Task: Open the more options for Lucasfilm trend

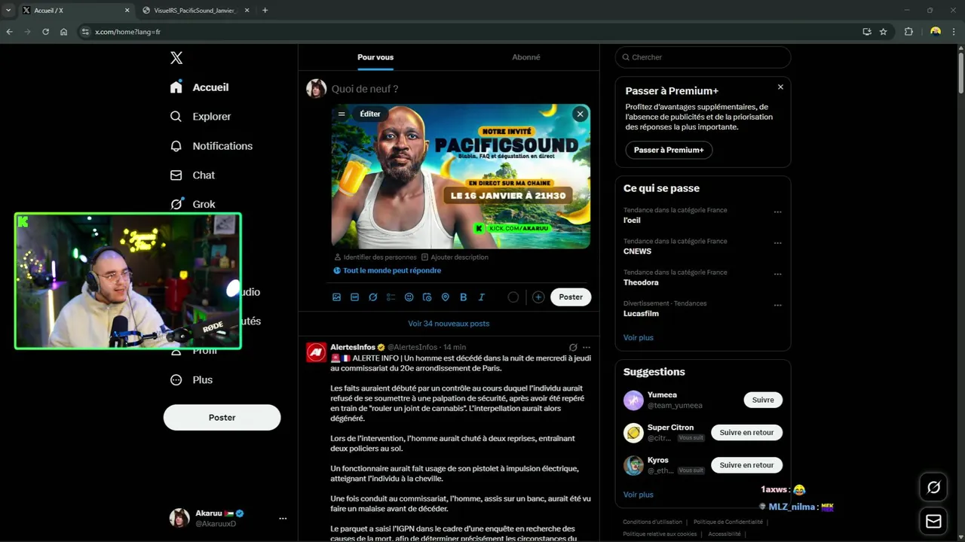Action: click(x=778, y=305)
